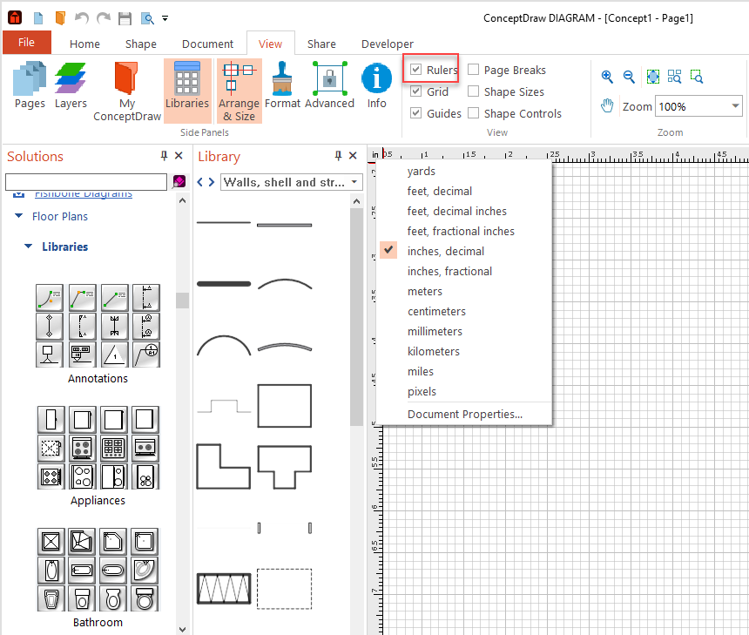Select the Hand pan tool

(x=607, y=106)
